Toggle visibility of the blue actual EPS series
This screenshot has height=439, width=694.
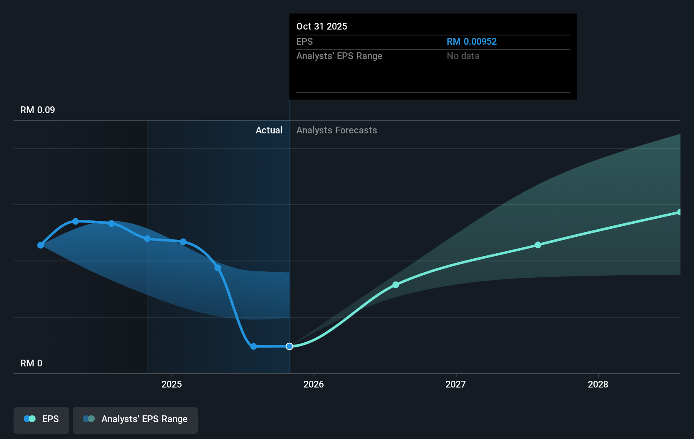(41, 420)
